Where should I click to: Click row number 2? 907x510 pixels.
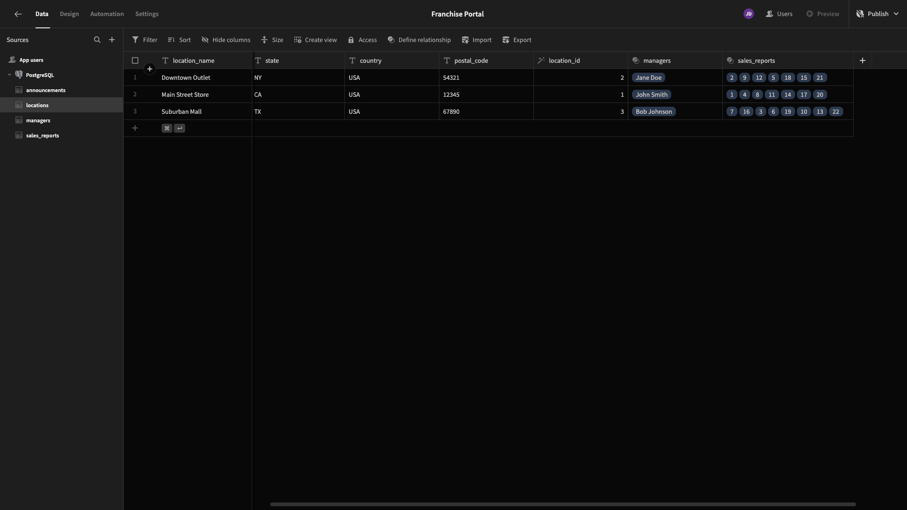(x=135, y=94)
